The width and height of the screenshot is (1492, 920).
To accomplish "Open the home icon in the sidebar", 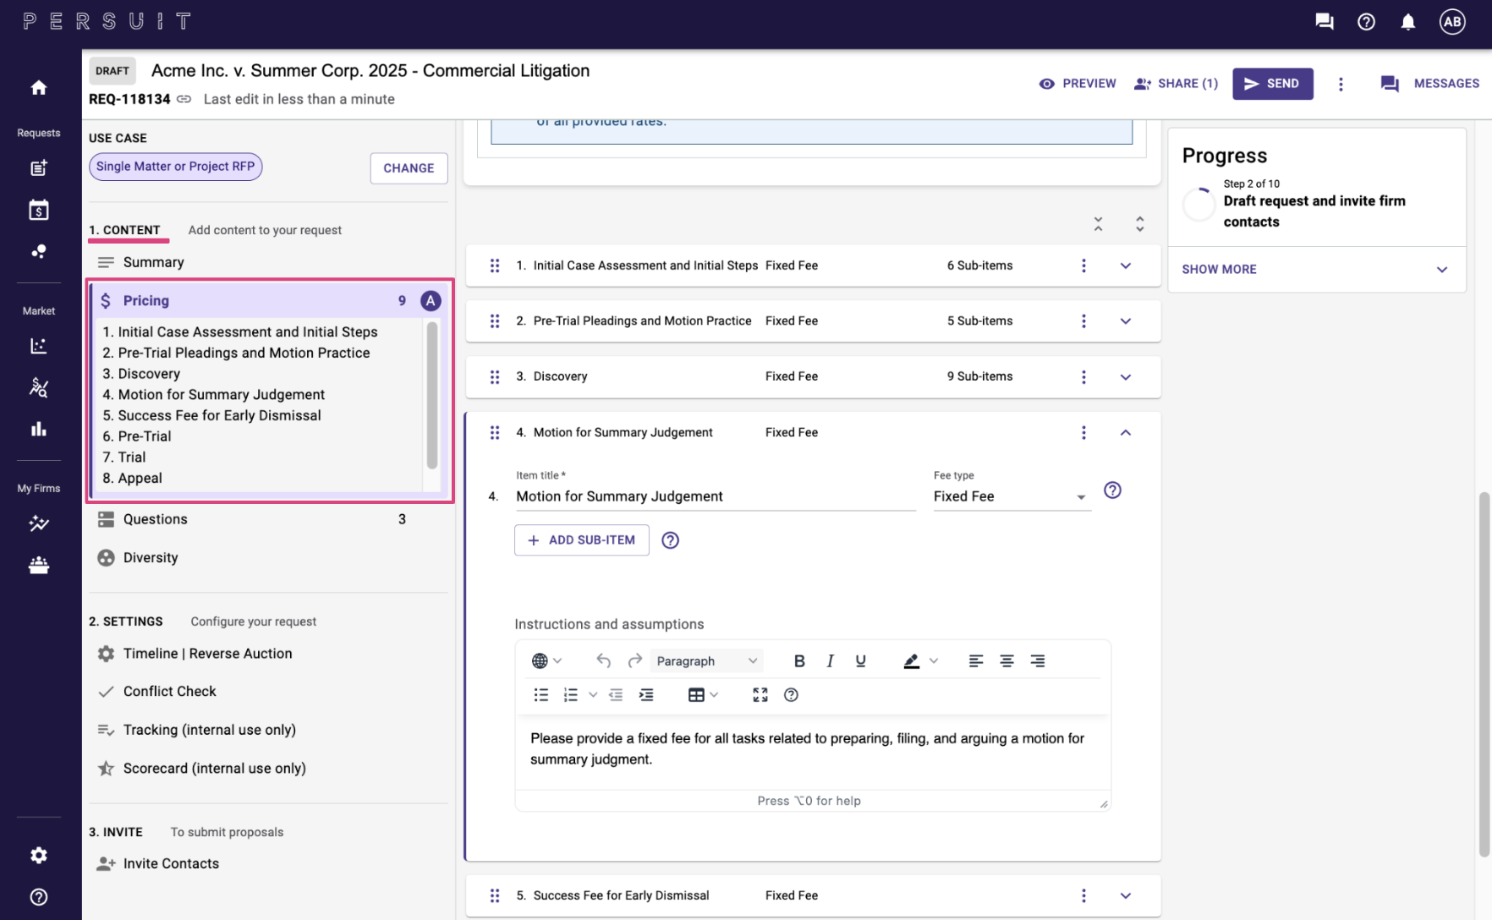I will coord(38,87).
